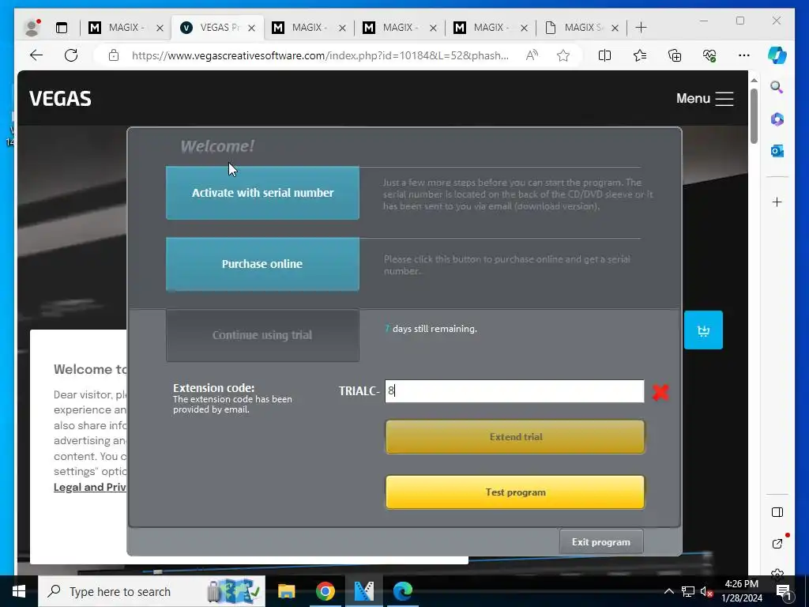Close the MAGIX S tab with page icon

[x=615, y=28]
